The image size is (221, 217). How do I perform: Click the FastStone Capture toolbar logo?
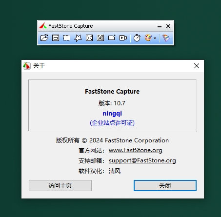43,26
